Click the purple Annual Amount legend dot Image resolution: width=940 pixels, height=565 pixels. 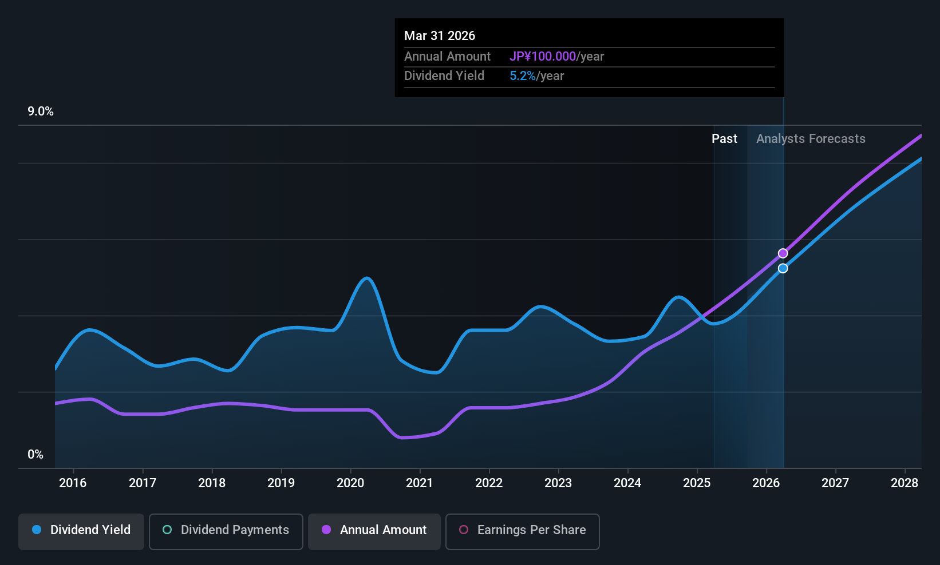pos(326,530)
